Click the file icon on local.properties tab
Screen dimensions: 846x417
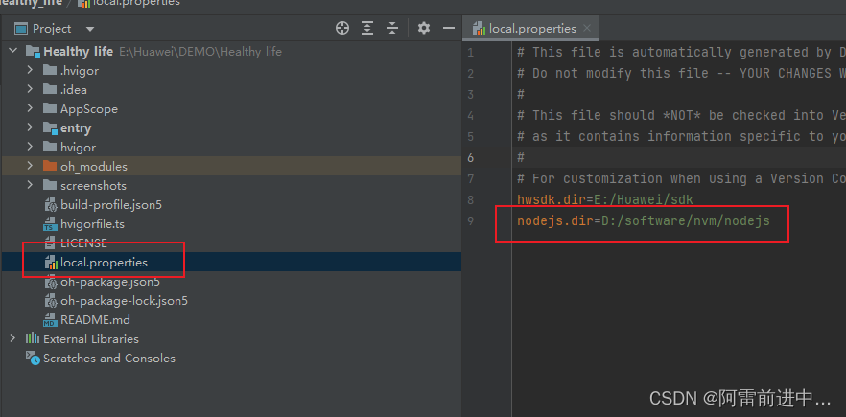(479, 29)
